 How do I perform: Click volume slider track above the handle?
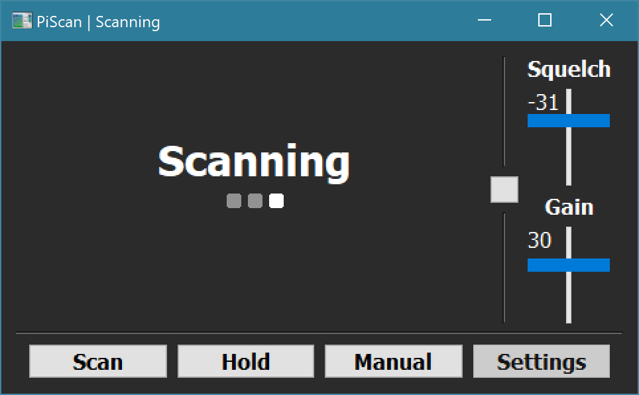tap(504, 113)
